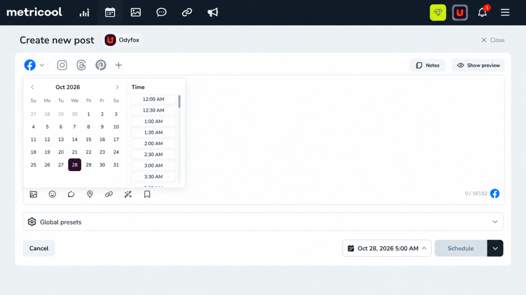Select October 4 in calendar
Image resolution: width=526 pixels, height=295 pixels.
point(33,127)
